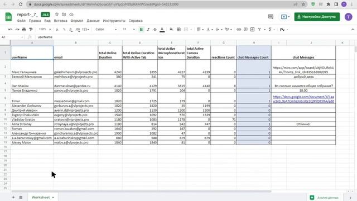Click the Functions sigma icon

(x=270, y=30)
